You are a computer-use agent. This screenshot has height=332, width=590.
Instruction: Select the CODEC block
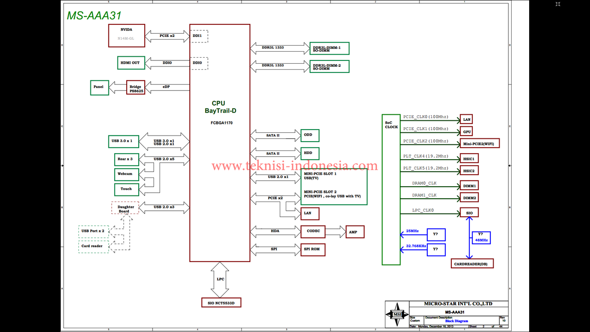click(313, 231)
